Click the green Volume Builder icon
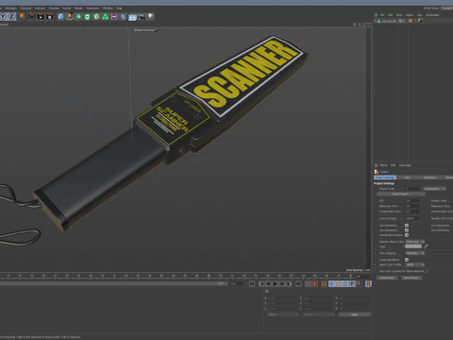The height and width of the screenshot is (340, 453). tap(106, 16)
